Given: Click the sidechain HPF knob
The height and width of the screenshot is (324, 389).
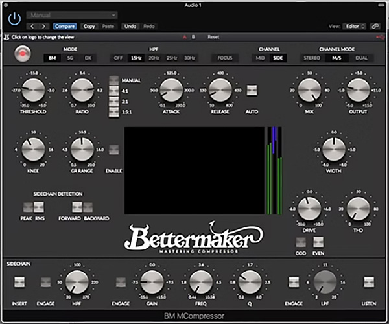Looking at the screenshot, I should (77, 282).
